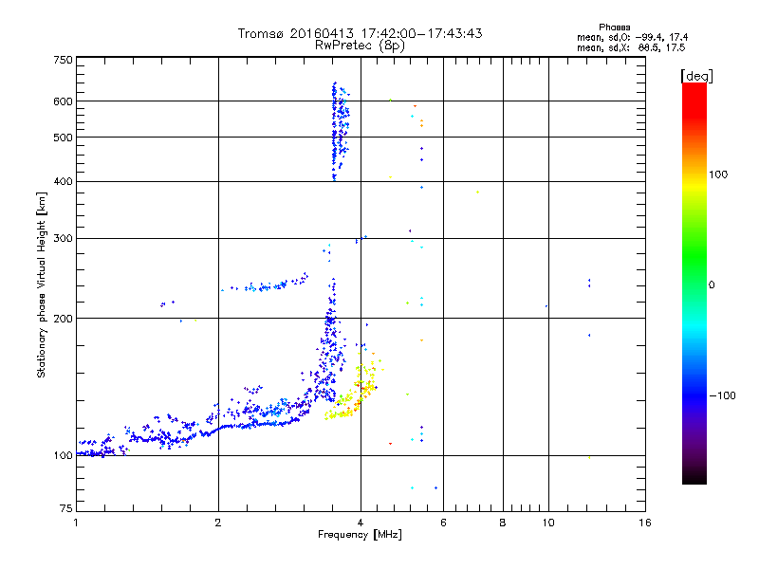Click the x-axis tick label '6'
The width and height of the screenshot is (759, 569).
tap(443, 523)
